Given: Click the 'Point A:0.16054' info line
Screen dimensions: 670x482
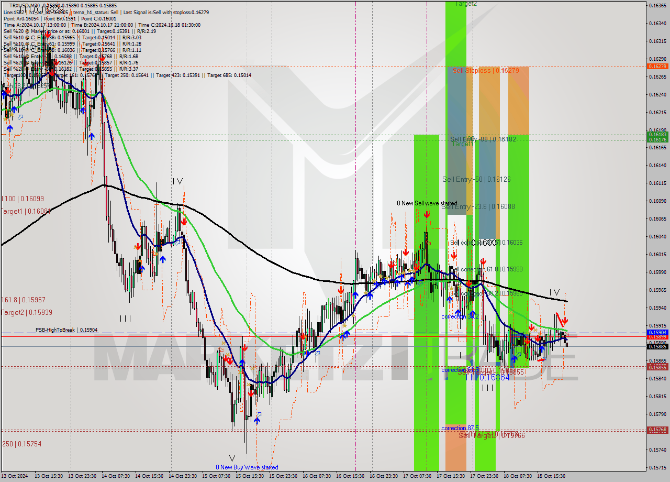Looking at the screenshot, I should click(20, 18).
